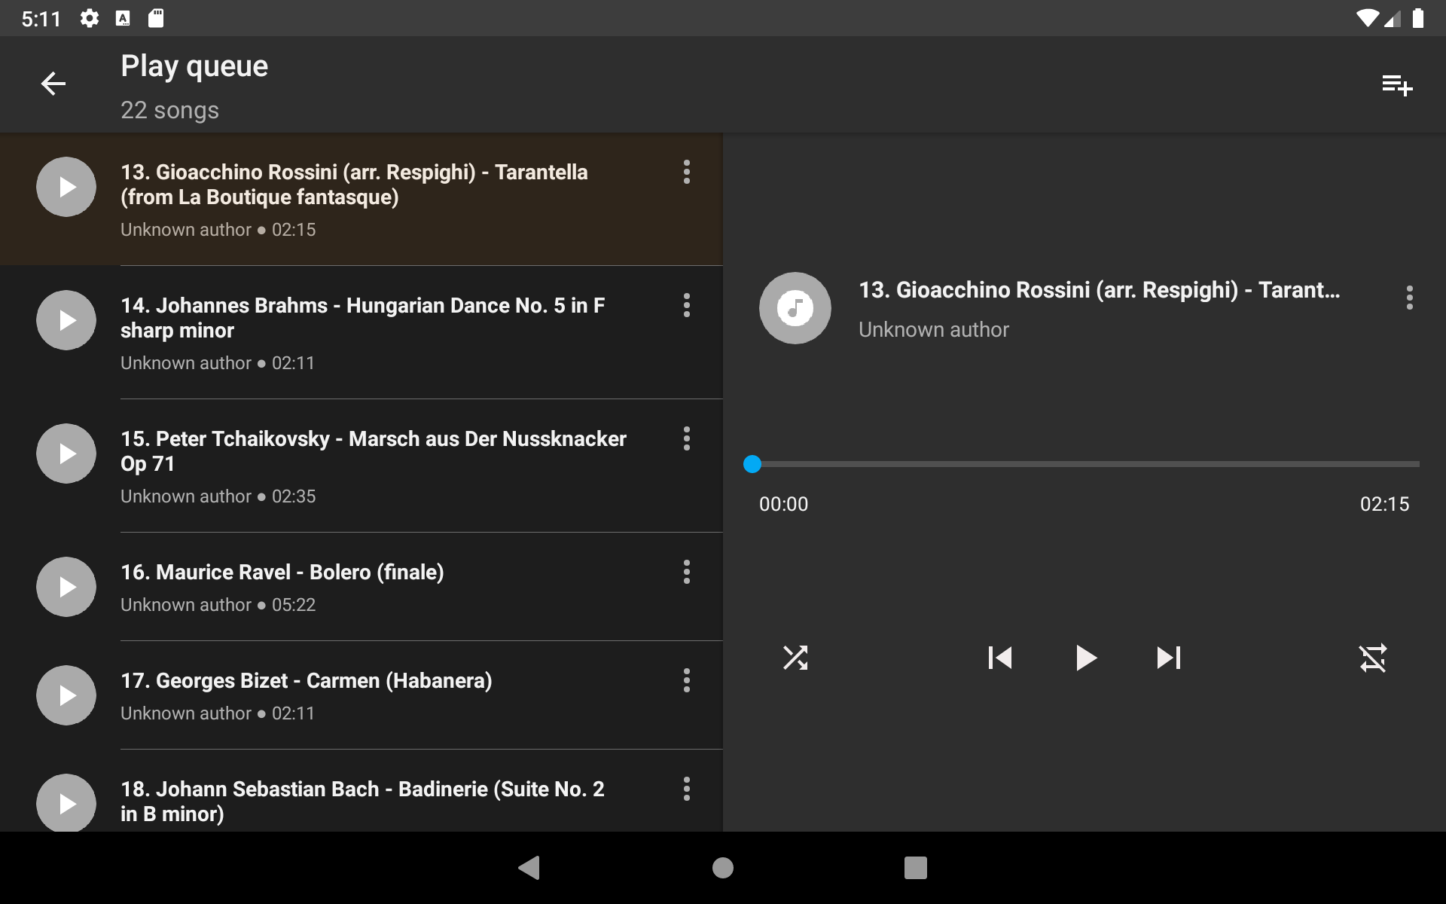
Task: Play Brahms Hungarian Dance No. 5
Action: 66,319
